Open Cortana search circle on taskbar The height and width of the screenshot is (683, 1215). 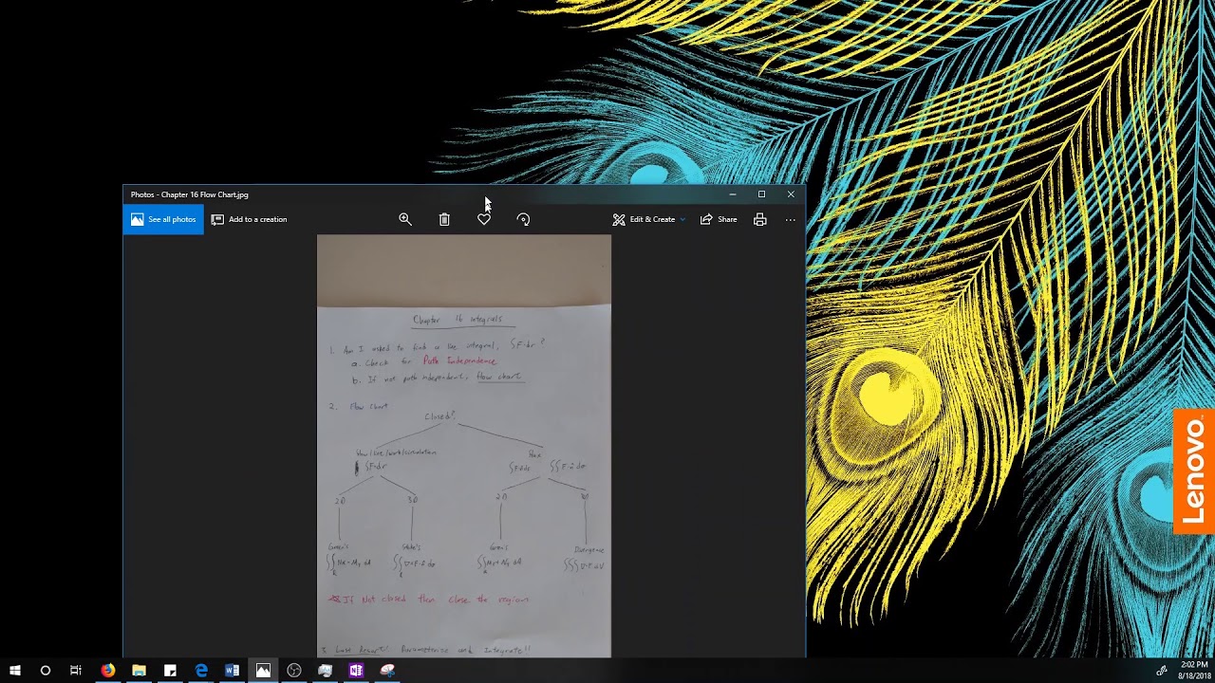click(x=45, y=671)
